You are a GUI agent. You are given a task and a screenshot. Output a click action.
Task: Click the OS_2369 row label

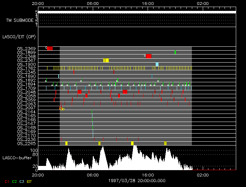(x=26, y=49)
